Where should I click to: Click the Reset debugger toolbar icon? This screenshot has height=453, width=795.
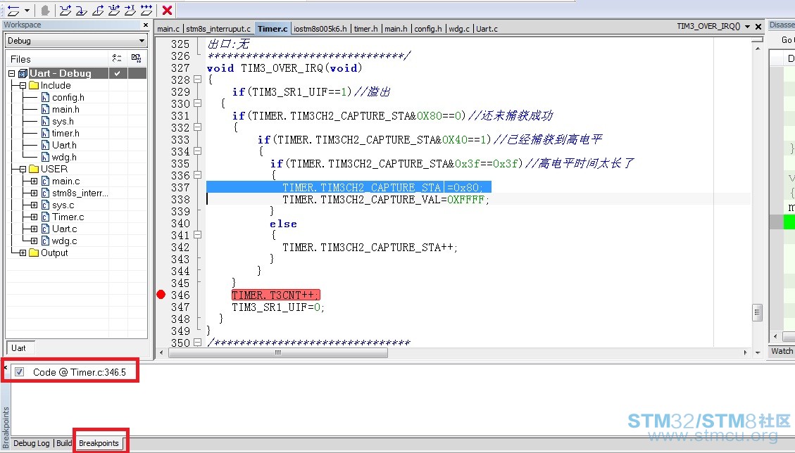[x=13, y=10]
